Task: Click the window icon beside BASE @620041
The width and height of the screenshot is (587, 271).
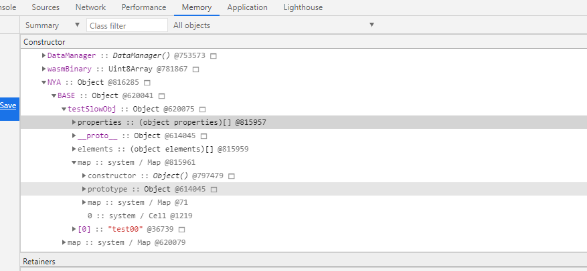Action: pos(161,96)
